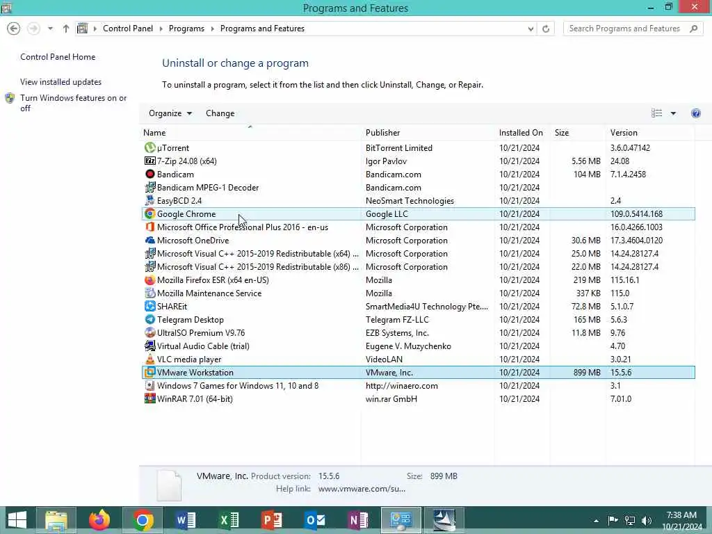The width and height of the screenshot is (712, 534).
Task: Select the Bandicam MPEG-1 Decoder icon
Action: pyautogui.click(x=150, y=187)
